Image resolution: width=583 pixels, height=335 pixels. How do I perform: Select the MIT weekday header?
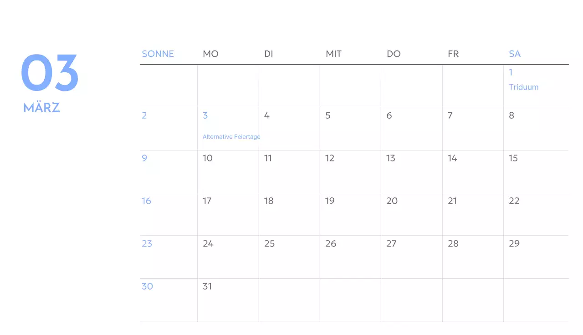click(333, 54)
